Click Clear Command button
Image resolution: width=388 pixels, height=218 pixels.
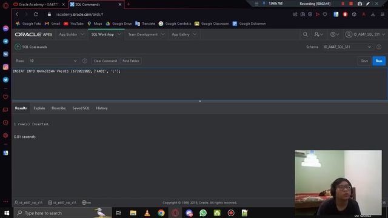point(105,61)
